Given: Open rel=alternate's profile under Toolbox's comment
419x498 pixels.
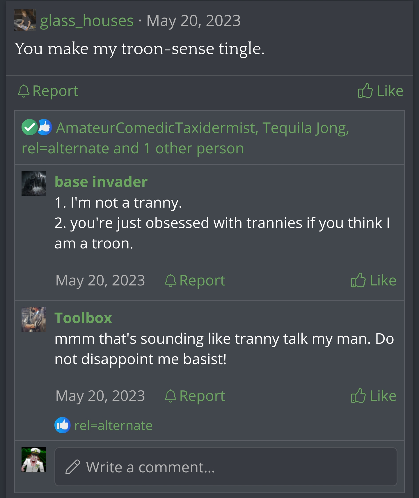Looking at the screenshot, I should [x=113, y=425].
